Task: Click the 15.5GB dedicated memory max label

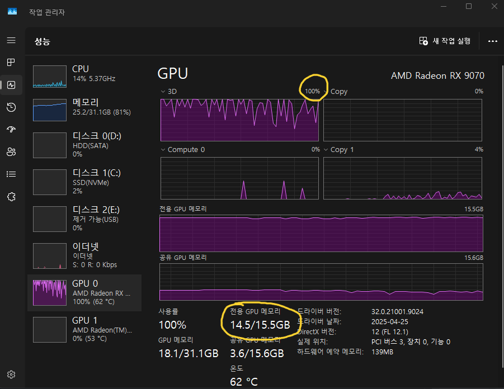Action: click(473, 209)
